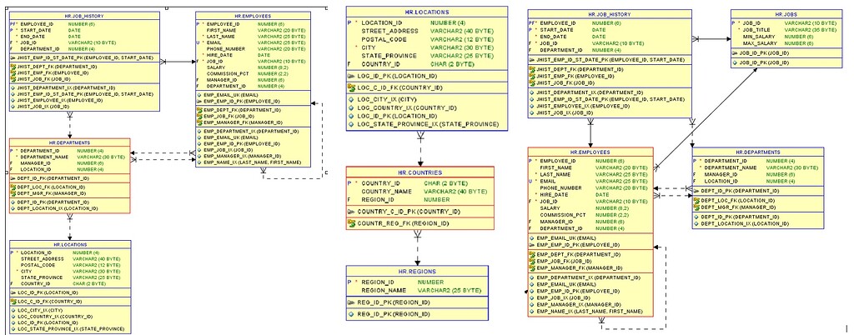This screenshot has width=854, height=335.
Task: Click the COUNTRY_C_ID_PK primary key icon
Action: click(351, 212)
